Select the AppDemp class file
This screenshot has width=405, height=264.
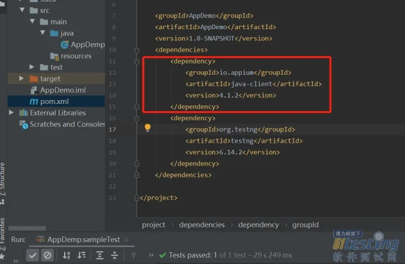coord(88,44)
